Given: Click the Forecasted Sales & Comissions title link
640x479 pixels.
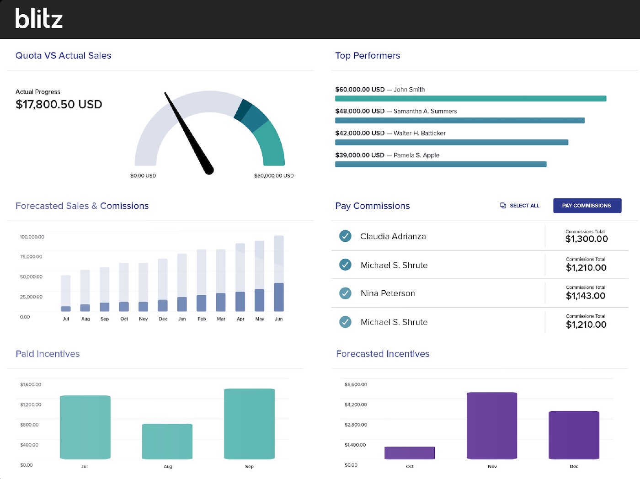Looking at the screenshot, I should [x=82, y=206].
